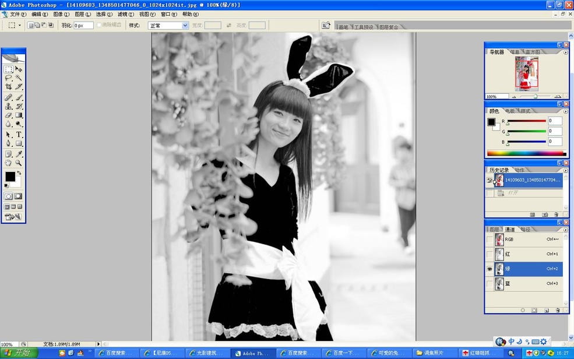Viewport: 574px width, 359px height.
Task: Click the history state thumbnail in 历史记录 panel
Action: 500,179
